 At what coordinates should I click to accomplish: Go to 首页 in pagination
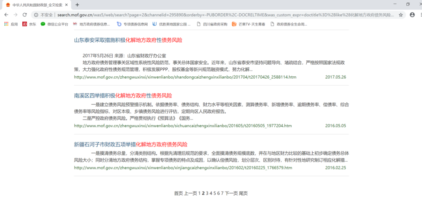(x=179, y=193)
